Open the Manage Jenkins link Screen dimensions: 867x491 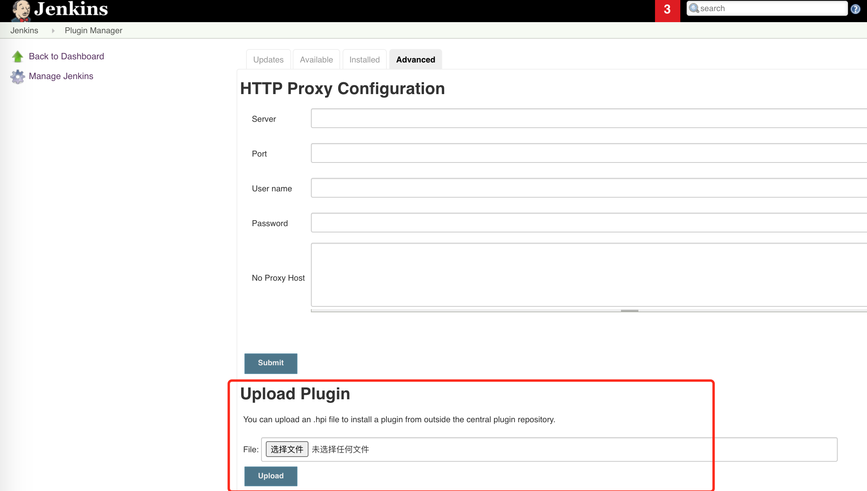61,76
